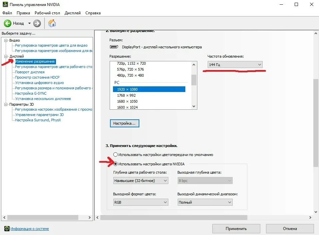319x235 pixels.
Task: Open Поворот дисплея page
Action: point(30,72)
